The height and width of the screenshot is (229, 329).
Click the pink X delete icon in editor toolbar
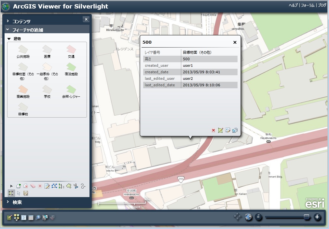40,186
